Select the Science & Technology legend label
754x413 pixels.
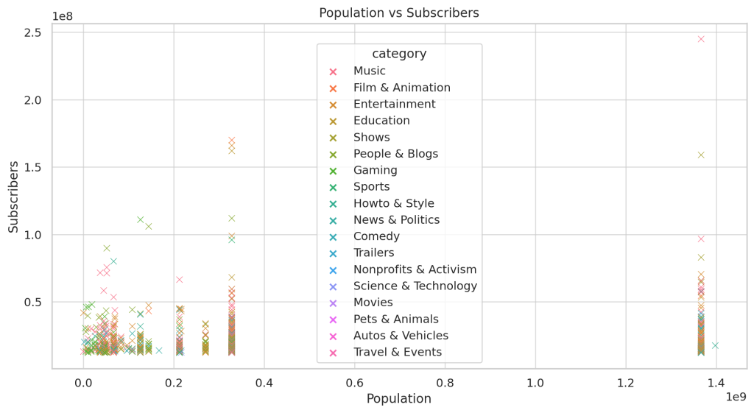point(415,286)
